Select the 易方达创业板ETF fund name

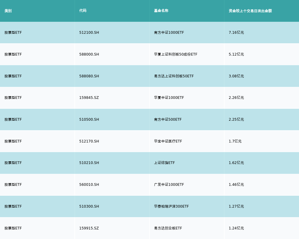coord(168,228)
